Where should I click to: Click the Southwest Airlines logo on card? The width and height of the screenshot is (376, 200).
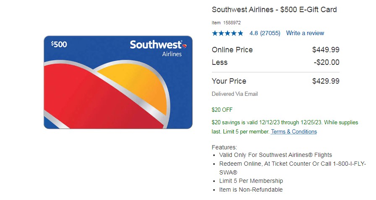[158, 48]
